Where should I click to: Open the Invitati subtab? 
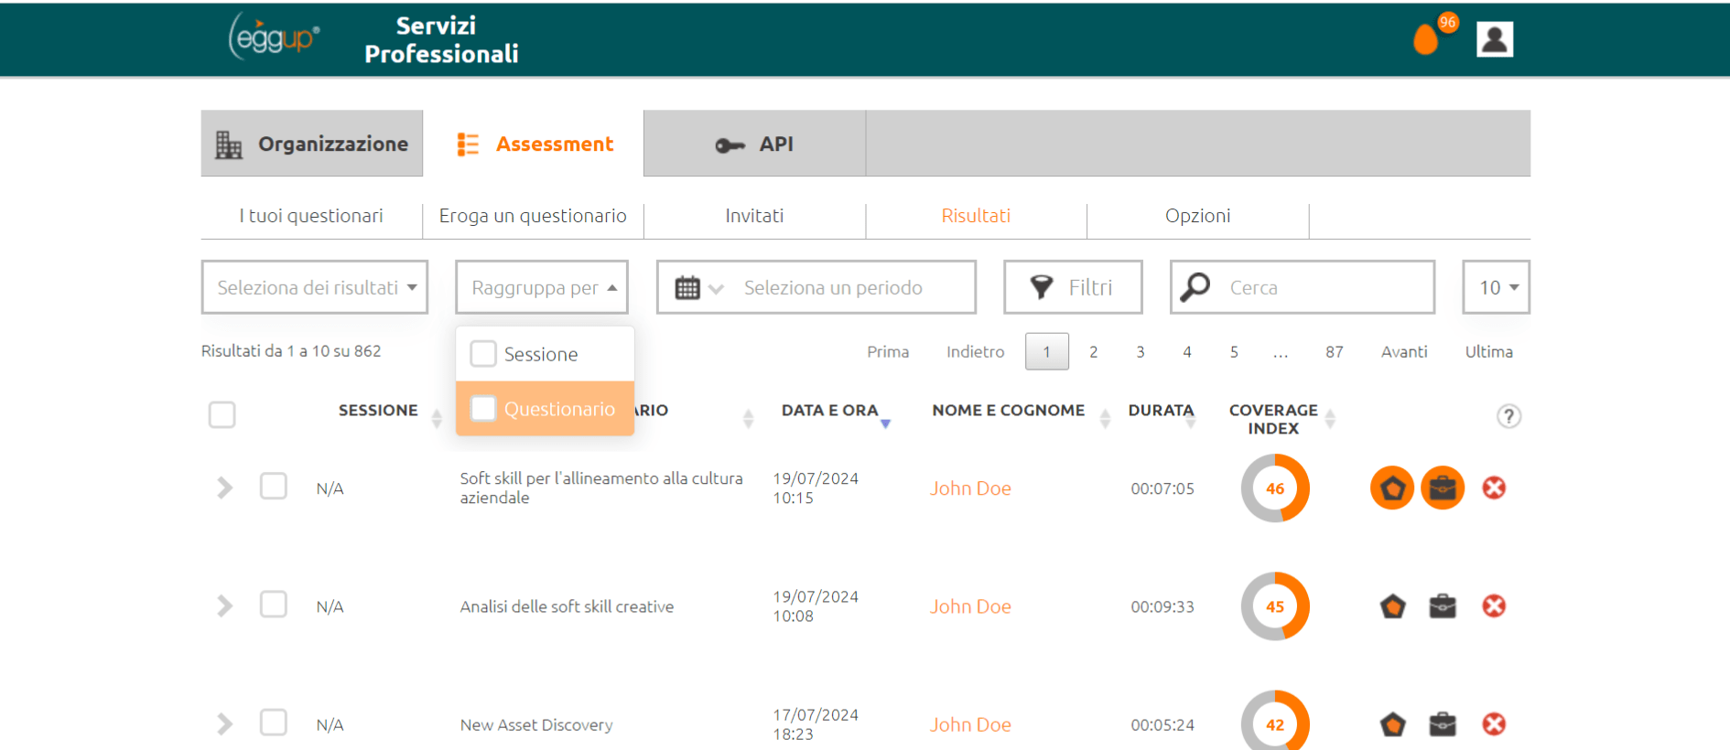click(754, 216)
